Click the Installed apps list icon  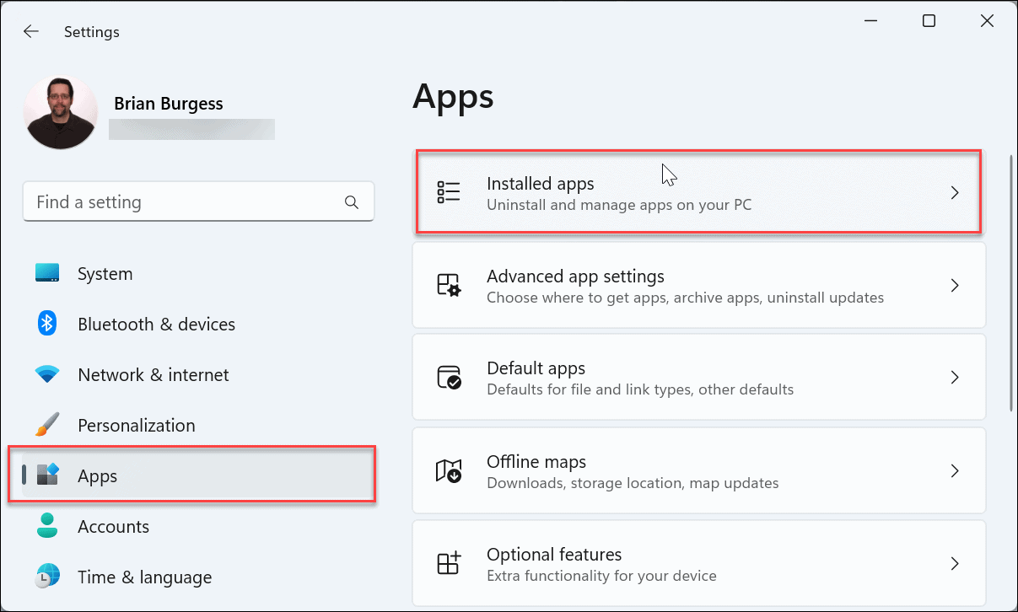coord(450,192)
